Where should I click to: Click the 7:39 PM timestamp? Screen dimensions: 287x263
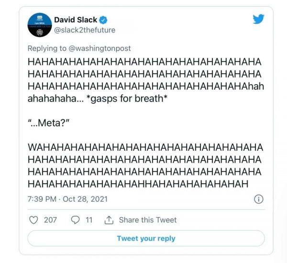(x=44, y=198)
